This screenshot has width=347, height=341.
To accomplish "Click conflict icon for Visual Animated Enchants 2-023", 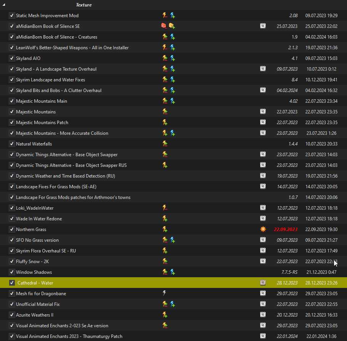I will 165,325.
